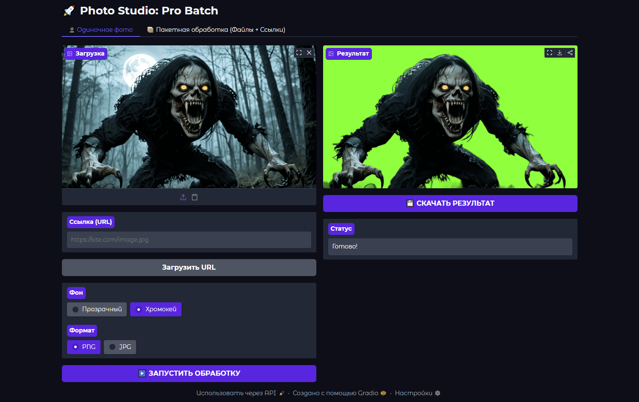Click the upload file icon below image
This screenshot has height=402, width=639.
(x=183, y=197)
